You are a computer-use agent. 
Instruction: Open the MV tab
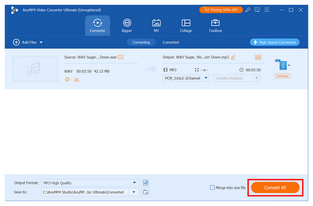156,25
